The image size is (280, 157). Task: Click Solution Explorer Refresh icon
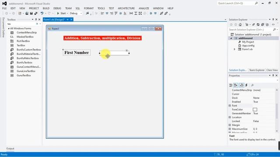click(258, 24)
